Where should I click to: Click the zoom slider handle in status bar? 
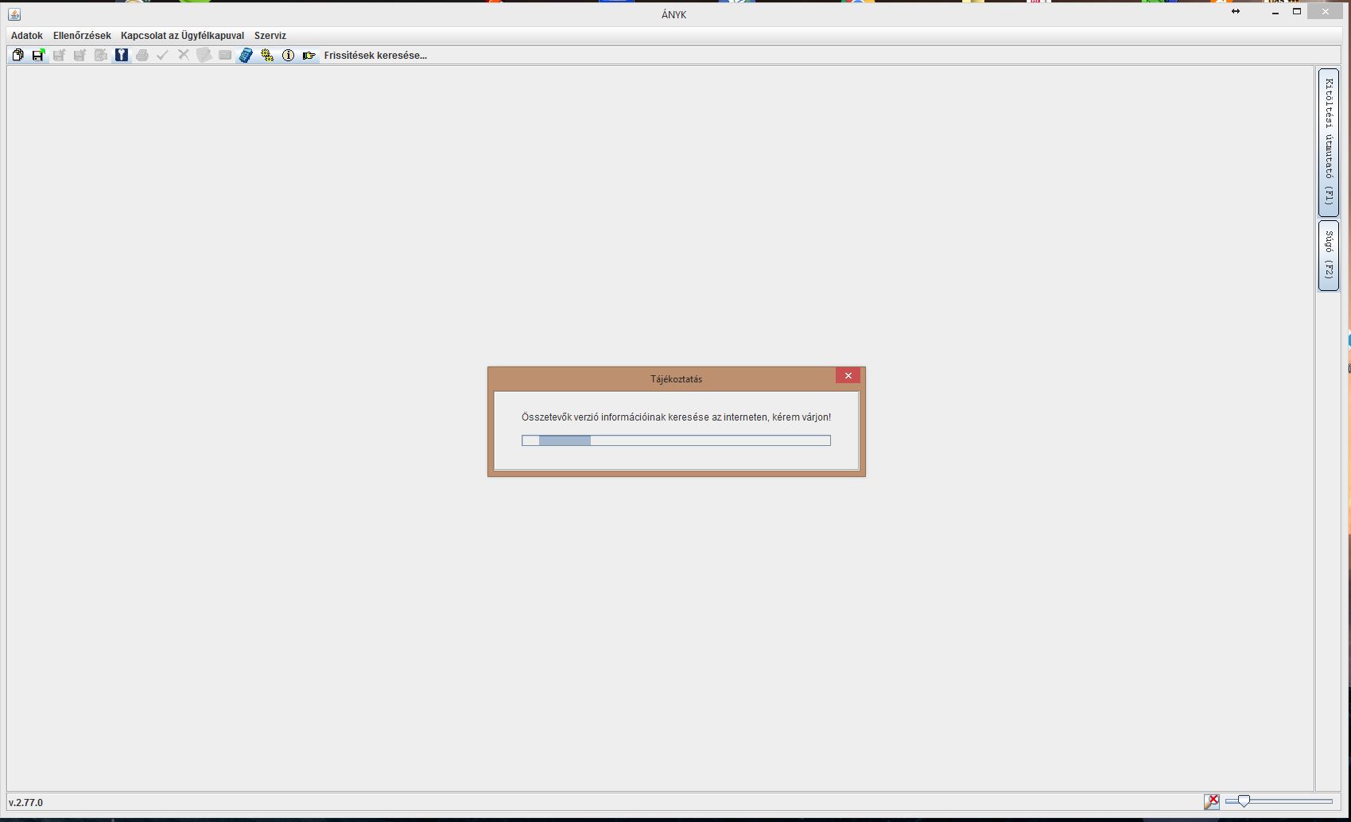(x=1244, y=801)
